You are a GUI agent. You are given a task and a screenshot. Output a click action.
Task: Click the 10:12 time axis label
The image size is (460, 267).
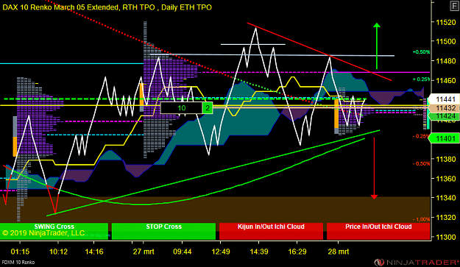coord(58,252)
